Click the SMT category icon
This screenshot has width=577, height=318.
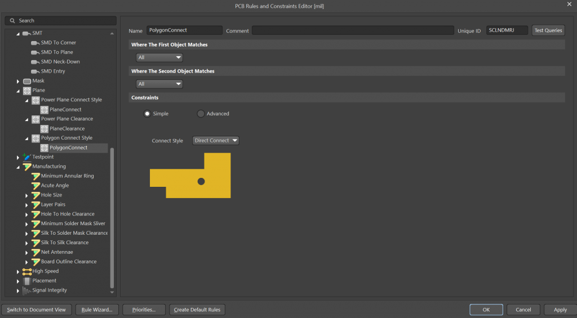[26, 33]
